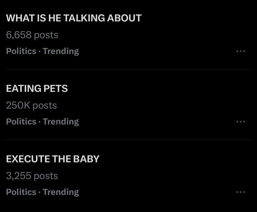Click Trending label under WHAT IS HE TALKING ABOUT

pos(61,51)
